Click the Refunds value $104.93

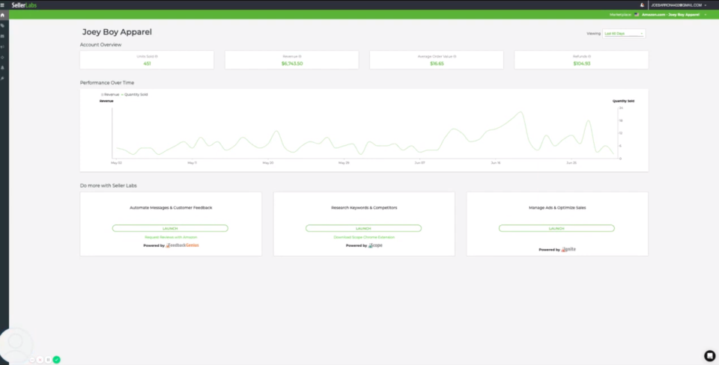[581, 64]
